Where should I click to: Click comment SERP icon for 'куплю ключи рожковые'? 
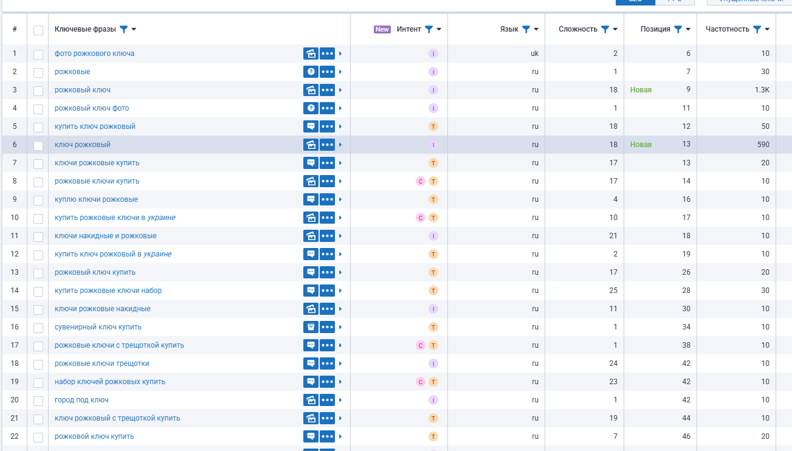click(311, 199)
